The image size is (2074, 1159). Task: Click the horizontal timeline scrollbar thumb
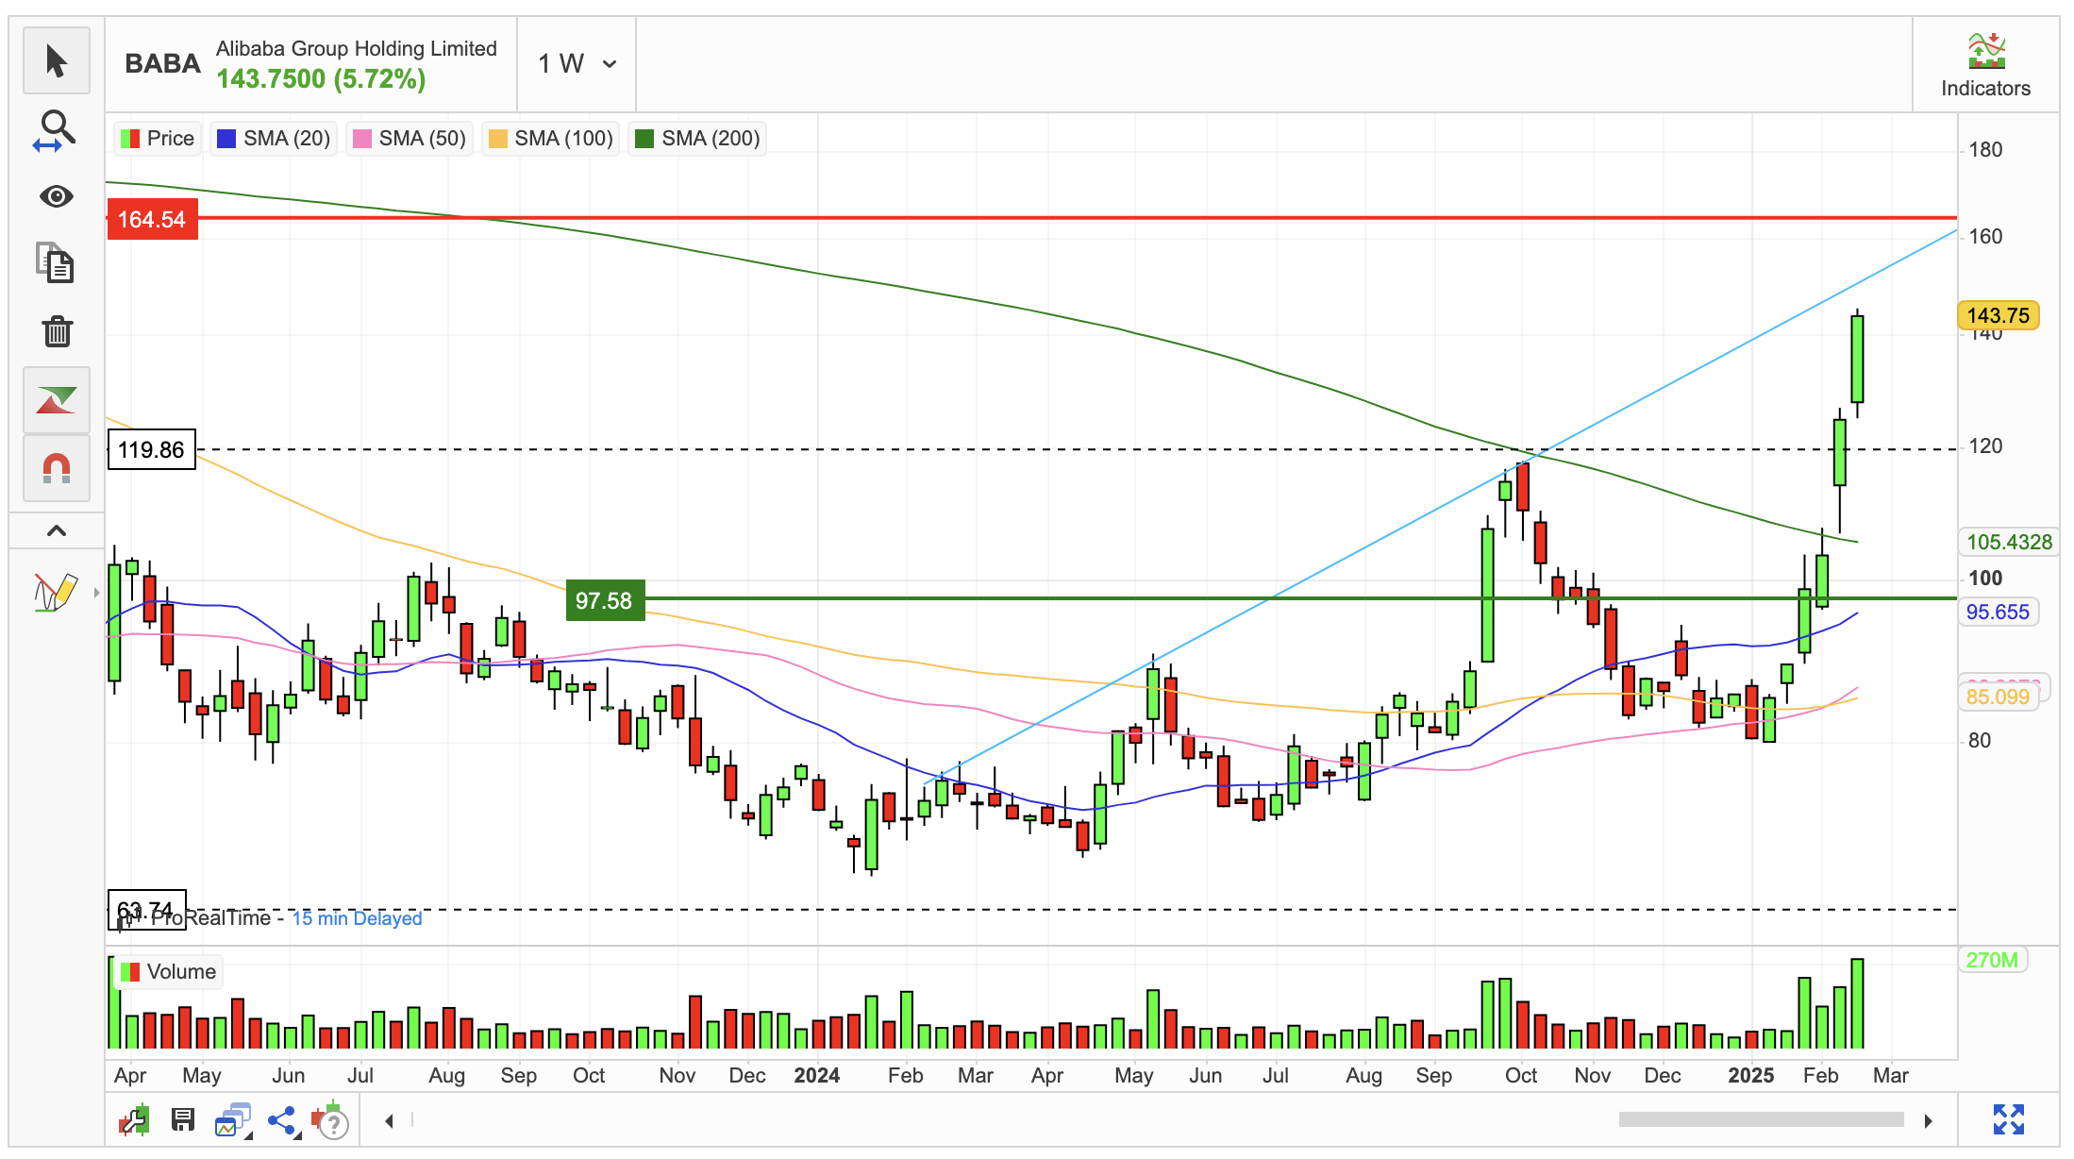point(1761,1119)
